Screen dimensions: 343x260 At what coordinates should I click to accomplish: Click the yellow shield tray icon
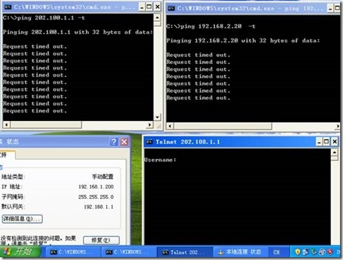point(297,252)
